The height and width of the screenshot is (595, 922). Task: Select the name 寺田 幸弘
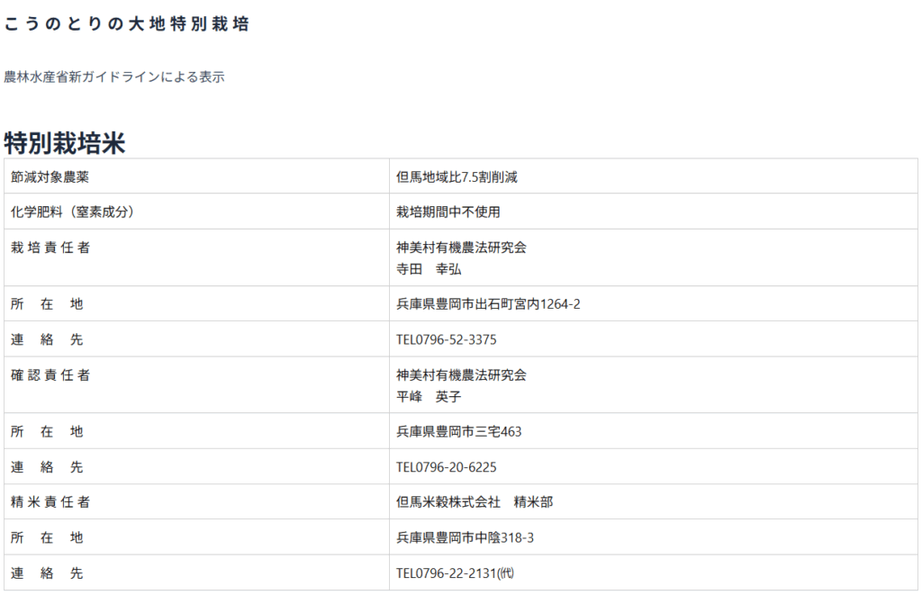pyautogui.click(x=429, y=269)
